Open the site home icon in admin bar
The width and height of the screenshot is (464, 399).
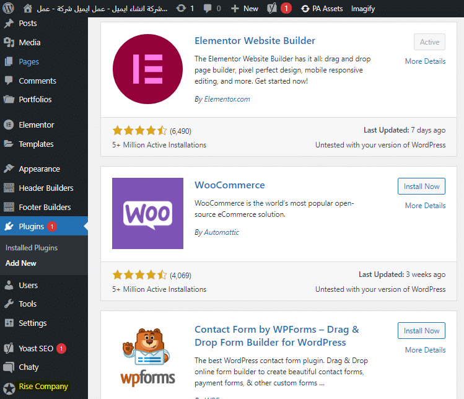28,9
